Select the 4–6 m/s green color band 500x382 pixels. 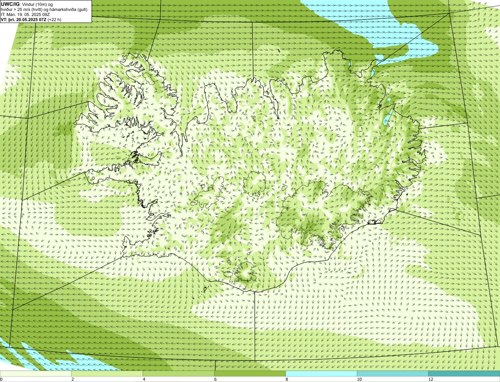pyautogui.click(x=179, y=374)
